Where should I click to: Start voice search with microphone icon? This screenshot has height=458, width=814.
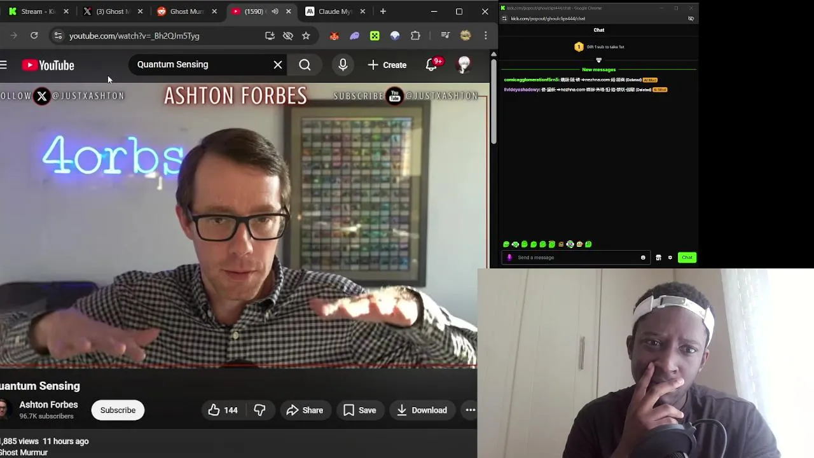343,65
